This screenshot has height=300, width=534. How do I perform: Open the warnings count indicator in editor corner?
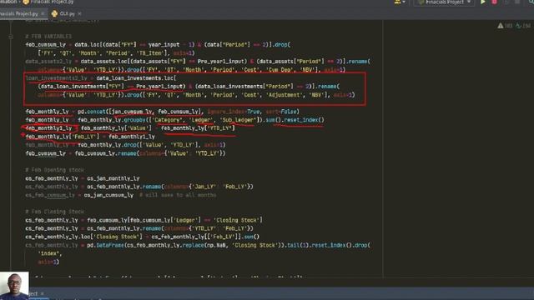pos(505,26)
